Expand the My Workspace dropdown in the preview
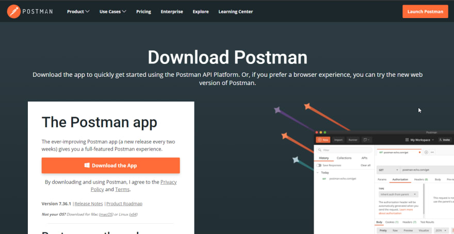This screenshot has height=234, width=454. click(x=419, y=140)
